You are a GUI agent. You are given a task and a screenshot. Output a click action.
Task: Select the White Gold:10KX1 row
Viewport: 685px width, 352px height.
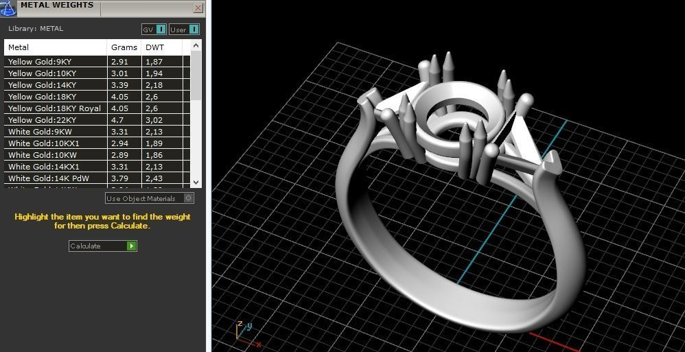click(97, 143)
